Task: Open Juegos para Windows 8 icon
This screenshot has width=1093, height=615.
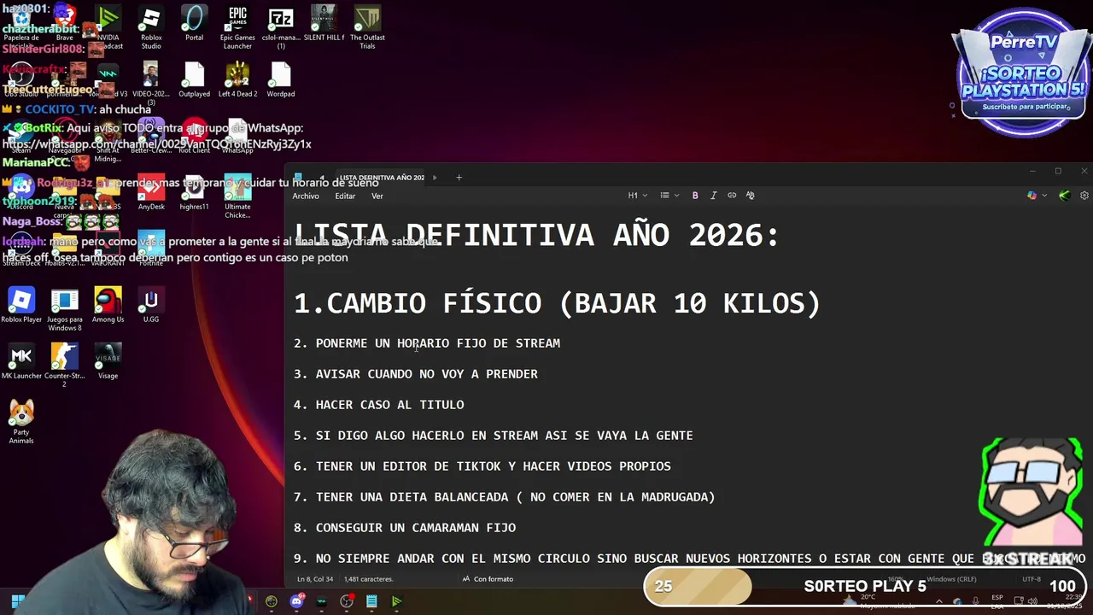Action: pos(65,310)
